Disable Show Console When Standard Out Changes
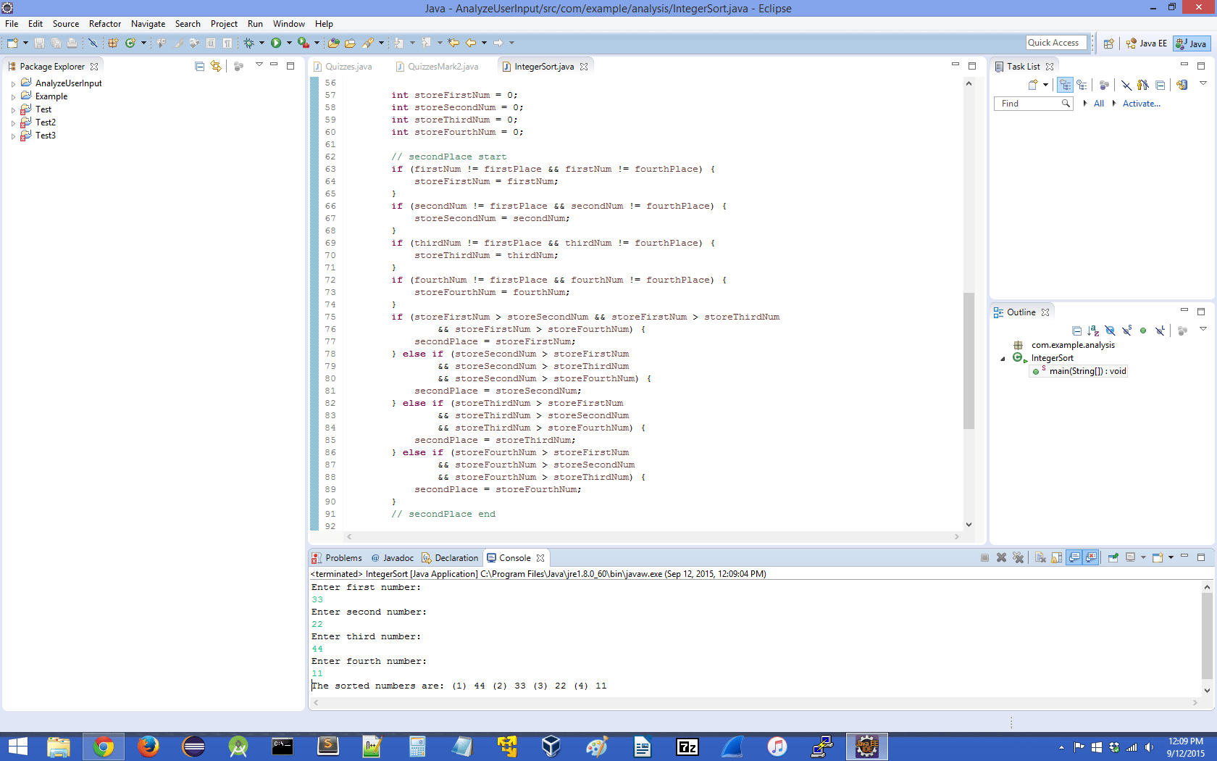 [x=1073, y=557]
